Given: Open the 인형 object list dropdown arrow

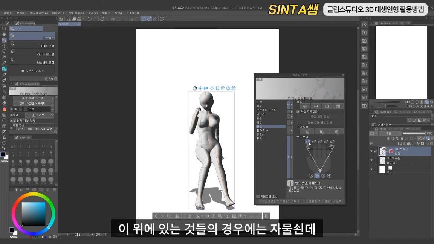Looking at the screenshot, I should 52,109.
